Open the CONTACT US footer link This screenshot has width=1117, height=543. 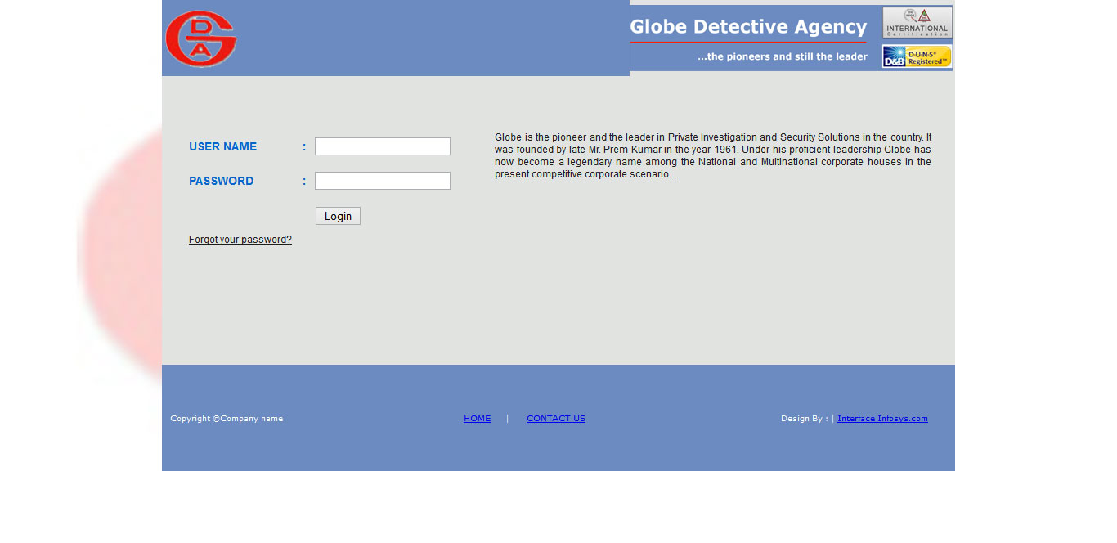point(555,419)
